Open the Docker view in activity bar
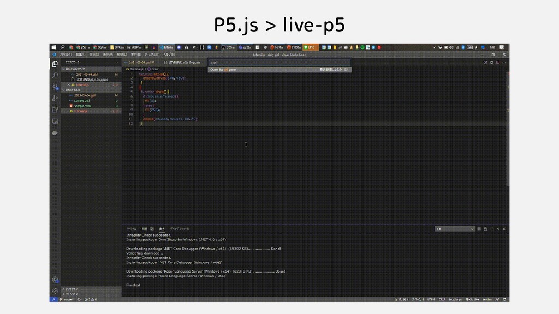The width and height of the screenshot is (559, 314). [x=55, y=133]
